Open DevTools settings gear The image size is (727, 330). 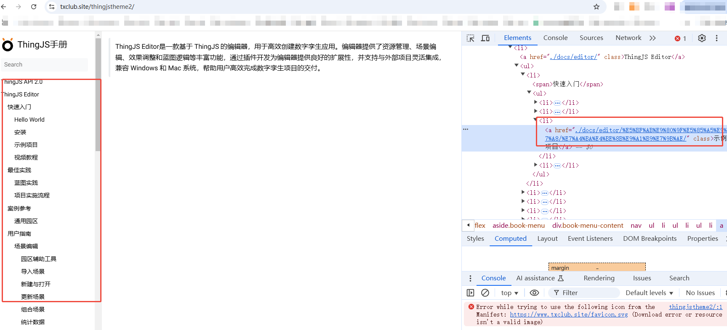point(702,38)
